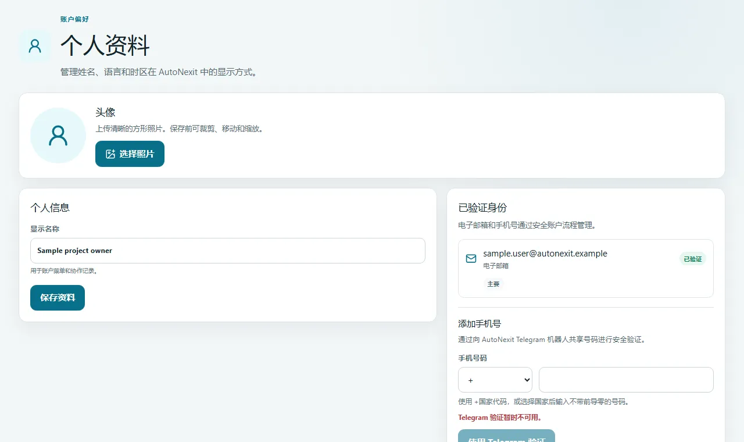Click the 显示名称 input field
744x442 pixels.
click(228, 251)
